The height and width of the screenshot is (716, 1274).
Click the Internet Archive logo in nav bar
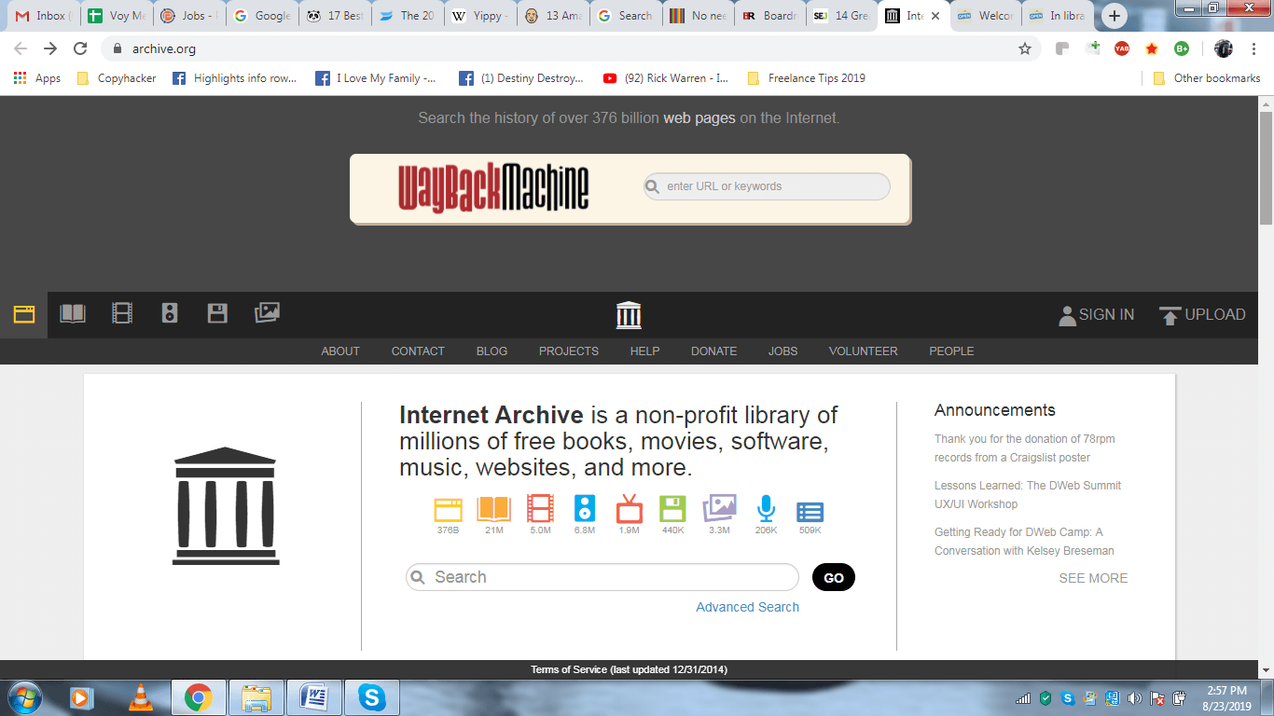629,315
